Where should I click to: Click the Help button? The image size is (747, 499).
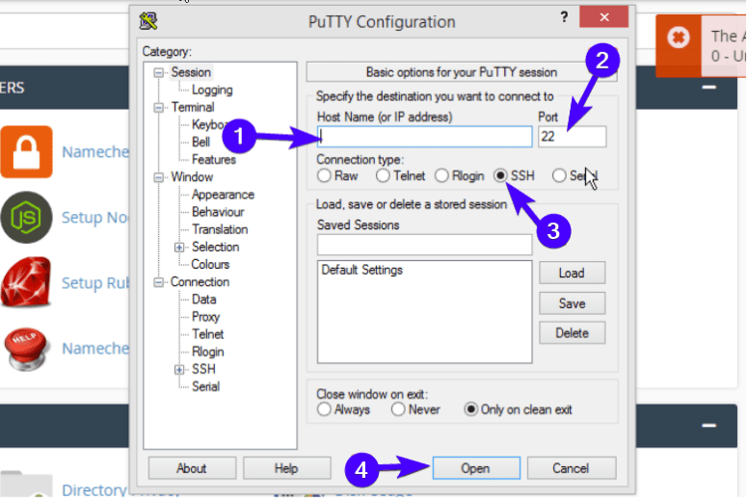(x=286, y=468)
